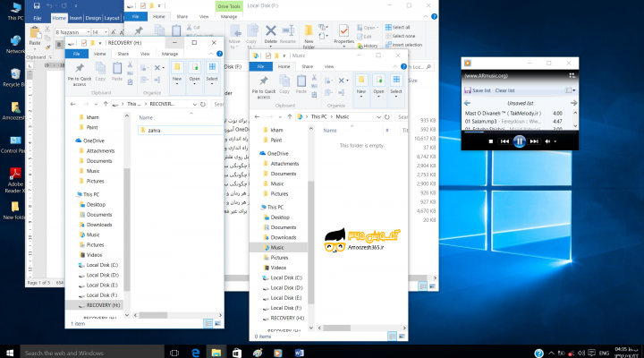Screen dimensions: 644x358
Task: Click Select all in Local Disk ribbon
Action: coord(397,27)
